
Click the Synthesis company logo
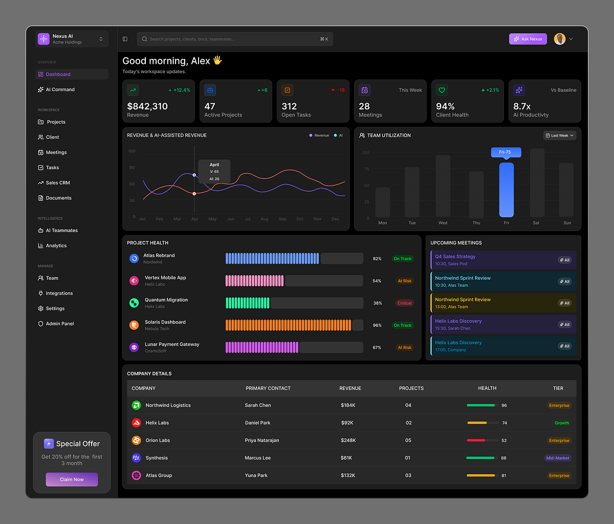pos(136,458)
